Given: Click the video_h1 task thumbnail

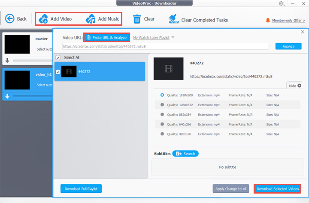Looking at the screenshot, I should pyautogui.click(x=17, y=80).
